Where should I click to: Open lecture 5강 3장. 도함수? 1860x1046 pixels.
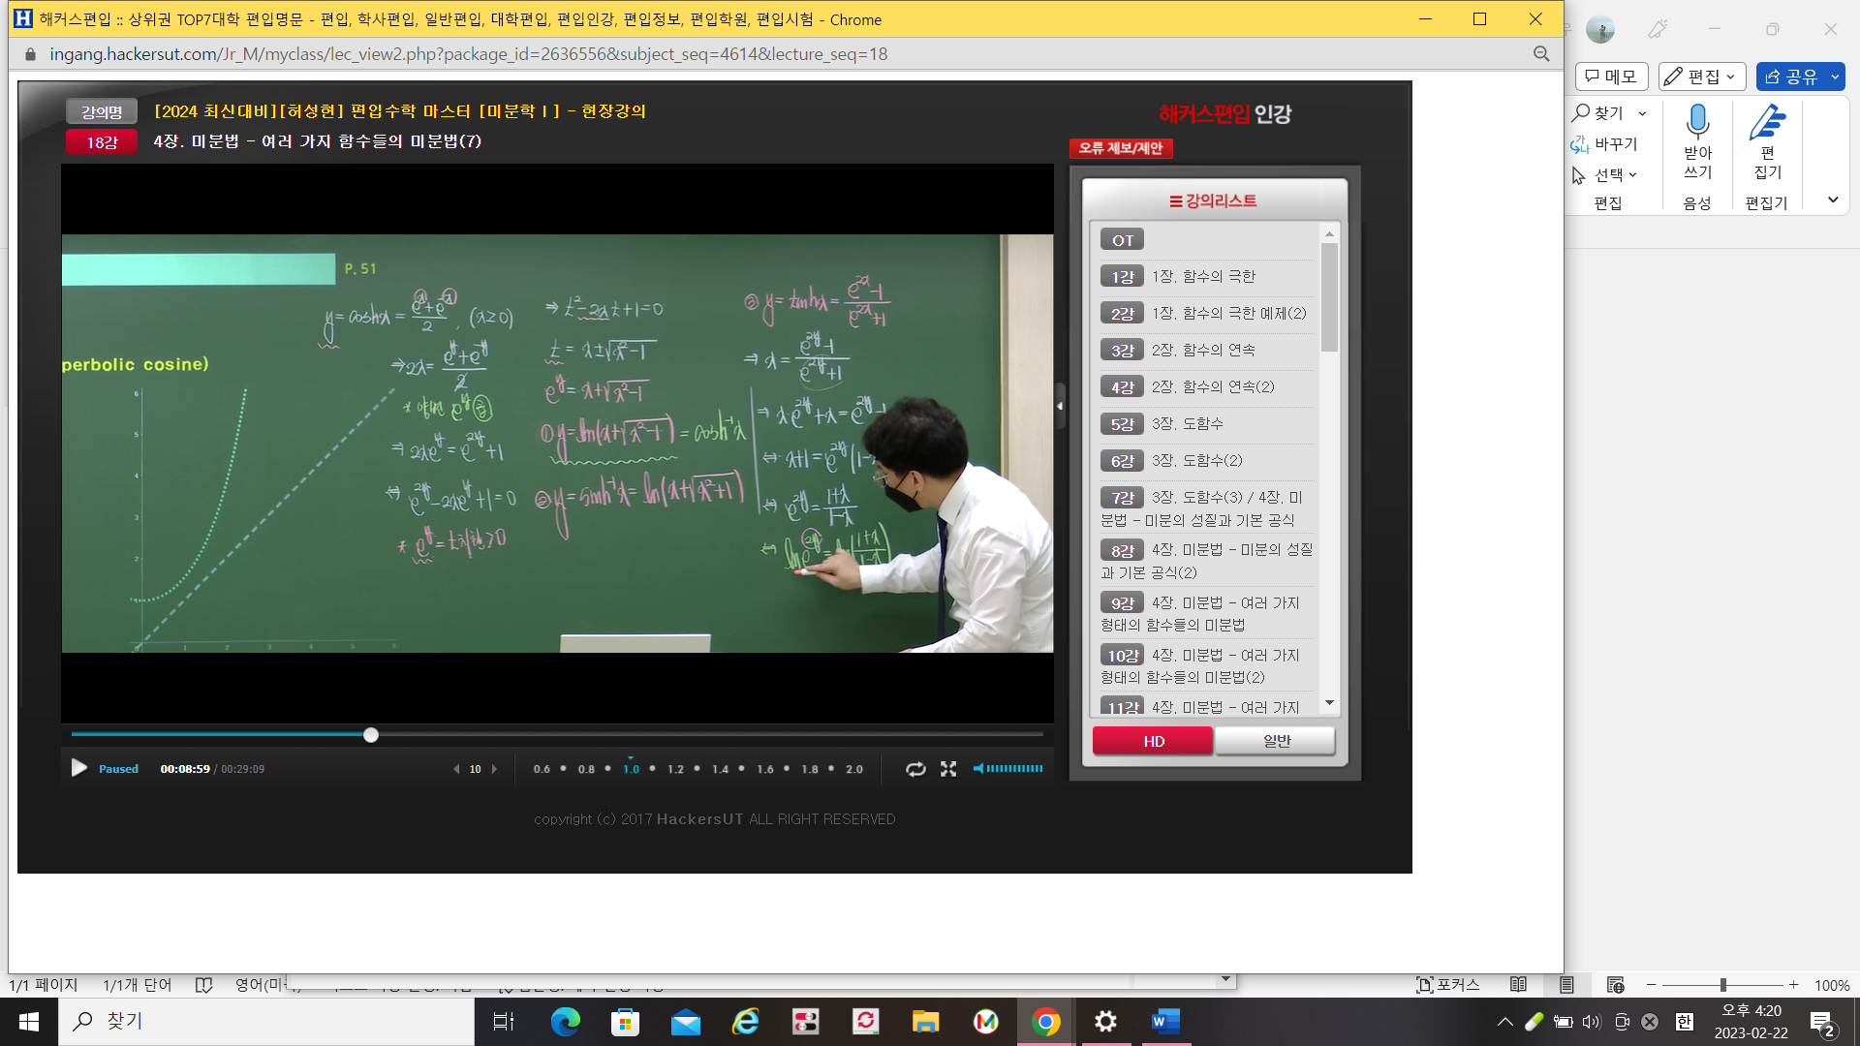pyautogui.click(x=1187, y=424)
